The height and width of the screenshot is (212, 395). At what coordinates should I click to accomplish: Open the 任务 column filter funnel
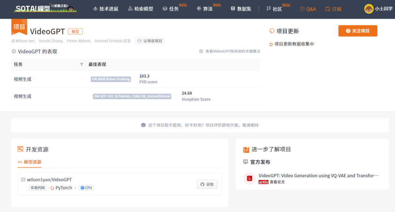tap(81, 64)
